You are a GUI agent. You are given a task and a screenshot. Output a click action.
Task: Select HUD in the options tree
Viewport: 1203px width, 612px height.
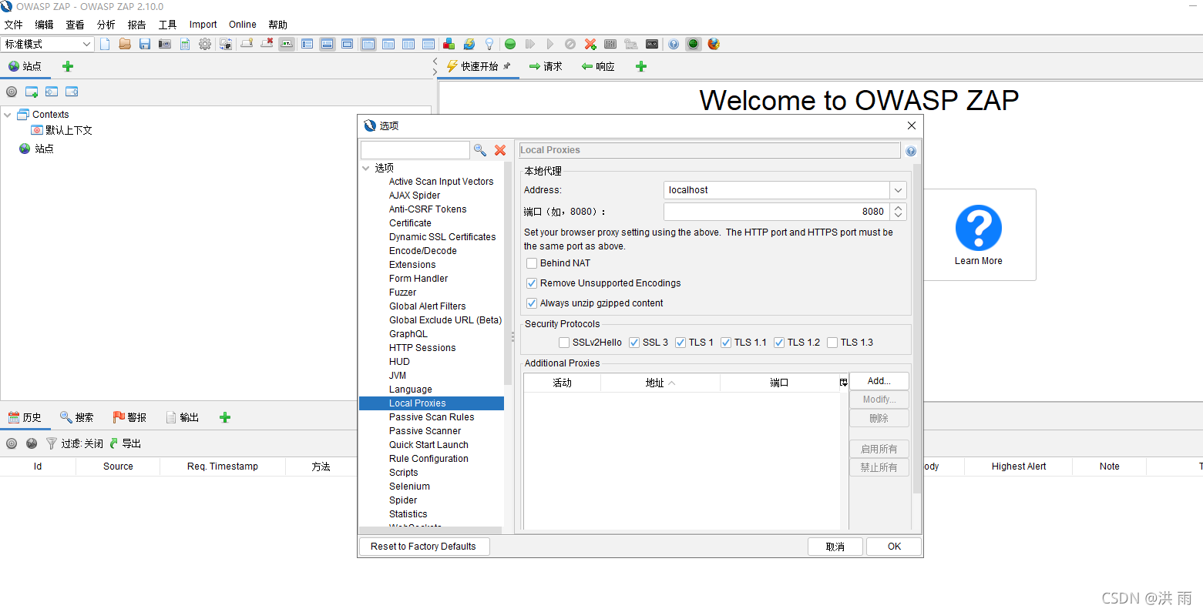click(399, 362)
